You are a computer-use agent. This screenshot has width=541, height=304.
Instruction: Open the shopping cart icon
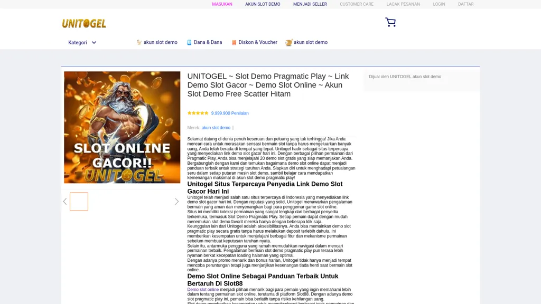(390, 22)
